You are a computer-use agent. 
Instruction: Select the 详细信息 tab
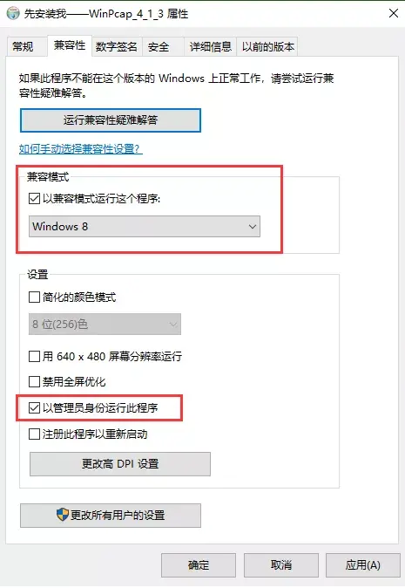point(211,46)
